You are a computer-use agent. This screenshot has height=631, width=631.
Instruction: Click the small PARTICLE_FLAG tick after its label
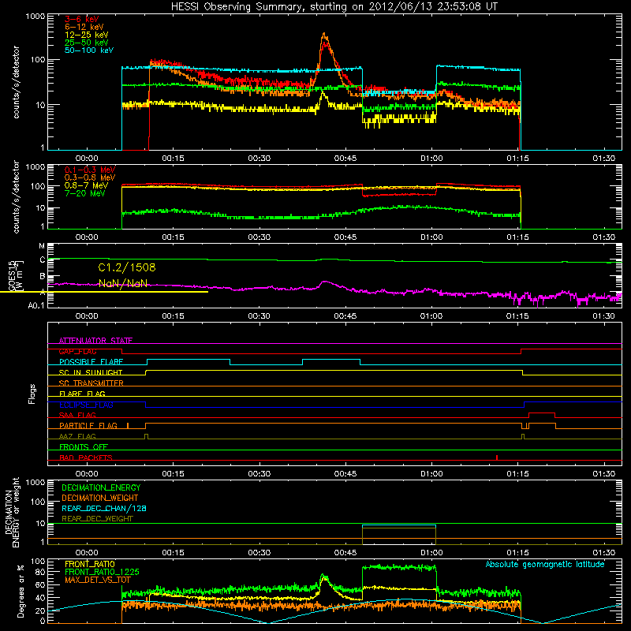(128, 425)
